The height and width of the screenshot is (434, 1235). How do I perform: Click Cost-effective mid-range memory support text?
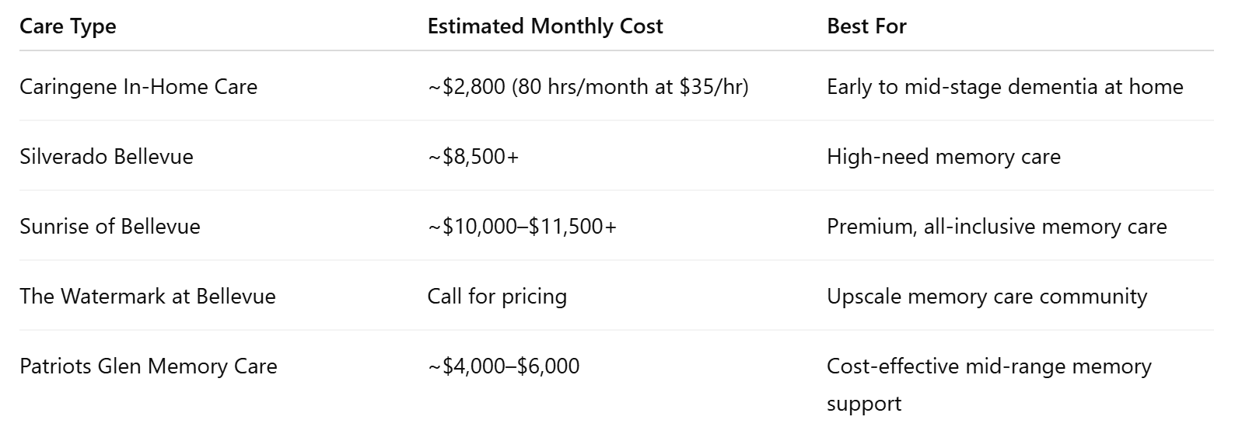[x=989, y=384]
